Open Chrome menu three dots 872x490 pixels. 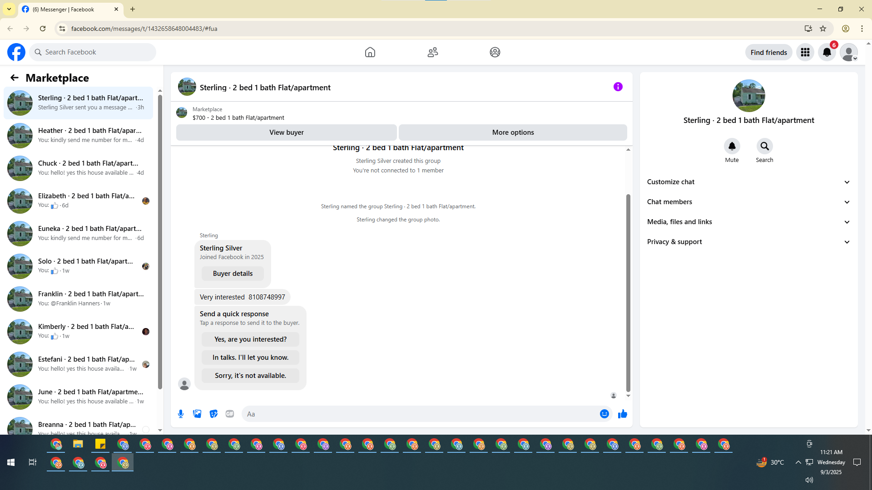(862, 29)
